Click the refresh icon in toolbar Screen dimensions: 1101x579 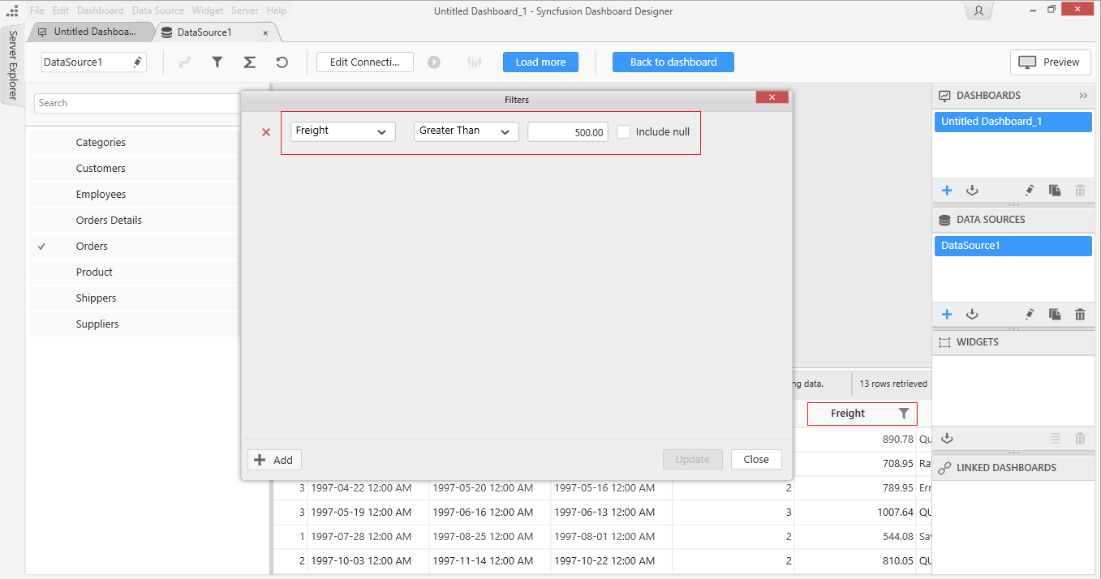282,62
